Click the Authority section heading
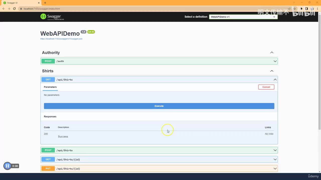This screenshot has width=321, height=180. pyautogui.click(x=51, y=52)
